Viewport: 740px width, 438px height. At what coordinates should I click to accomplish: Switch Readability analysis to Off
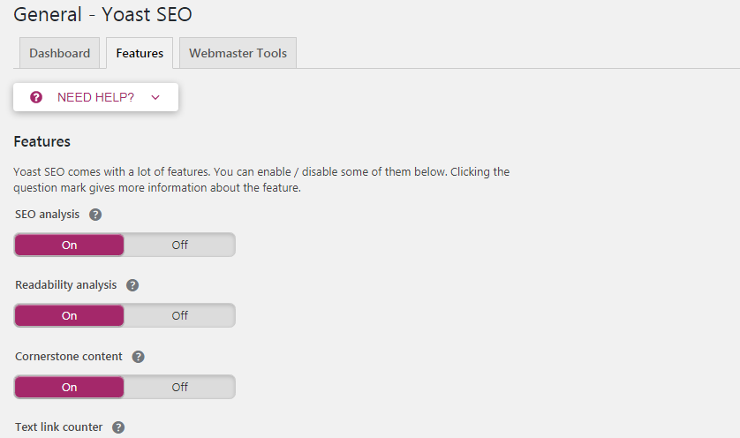[180, 315]
